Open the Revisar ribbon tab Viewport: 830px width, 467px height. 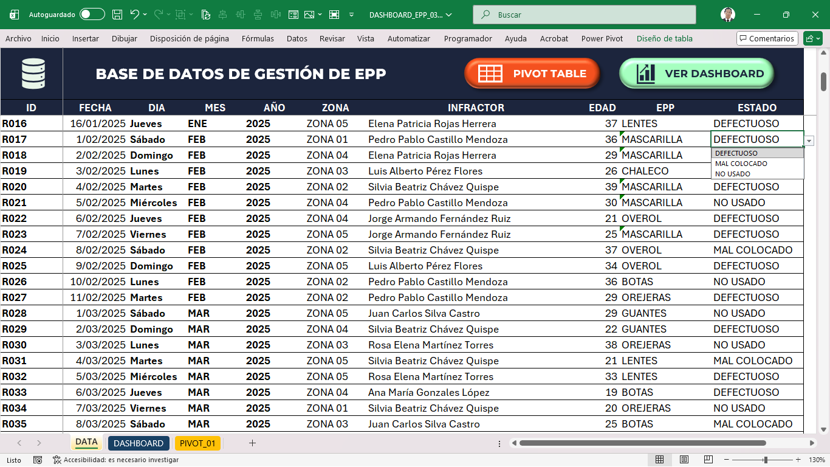coord(332,38)
